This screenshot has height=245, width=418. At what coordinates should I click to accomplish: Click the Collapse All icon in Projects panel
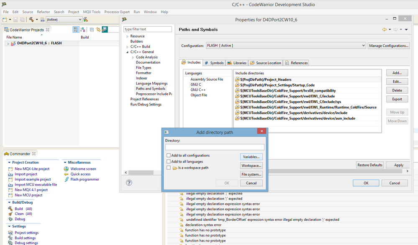pos(92,30)
